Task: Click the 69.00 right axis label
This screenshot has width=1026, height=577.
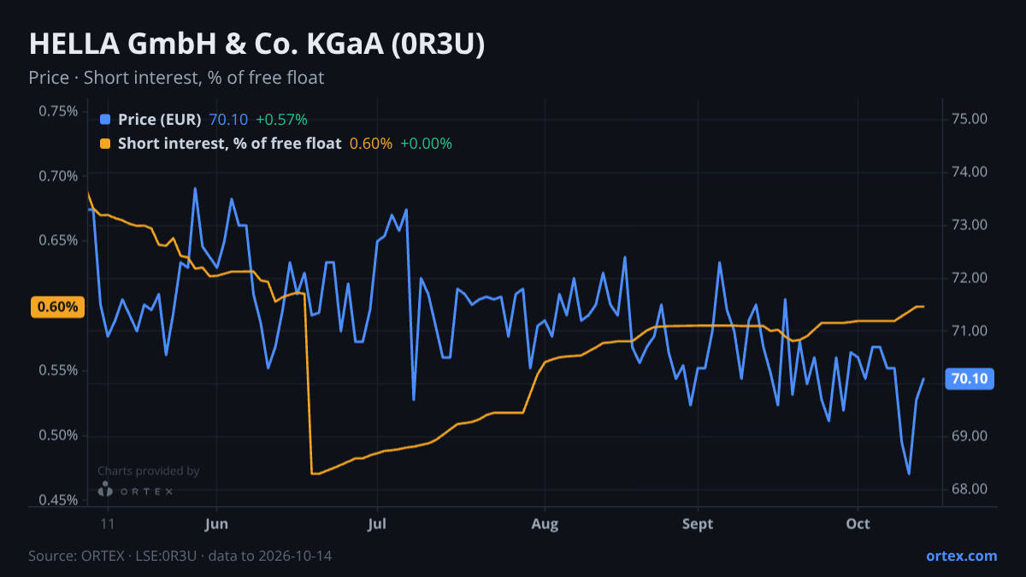Action: tap(969, 436)
